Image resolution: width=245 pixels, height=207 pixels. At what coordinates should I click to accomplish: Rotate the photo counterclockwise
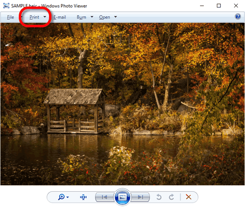(159, 197)
